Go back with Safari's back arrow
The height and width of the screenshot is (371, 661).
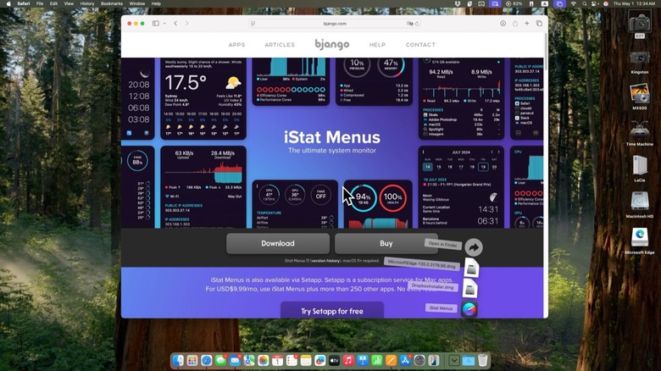[175, 24]
